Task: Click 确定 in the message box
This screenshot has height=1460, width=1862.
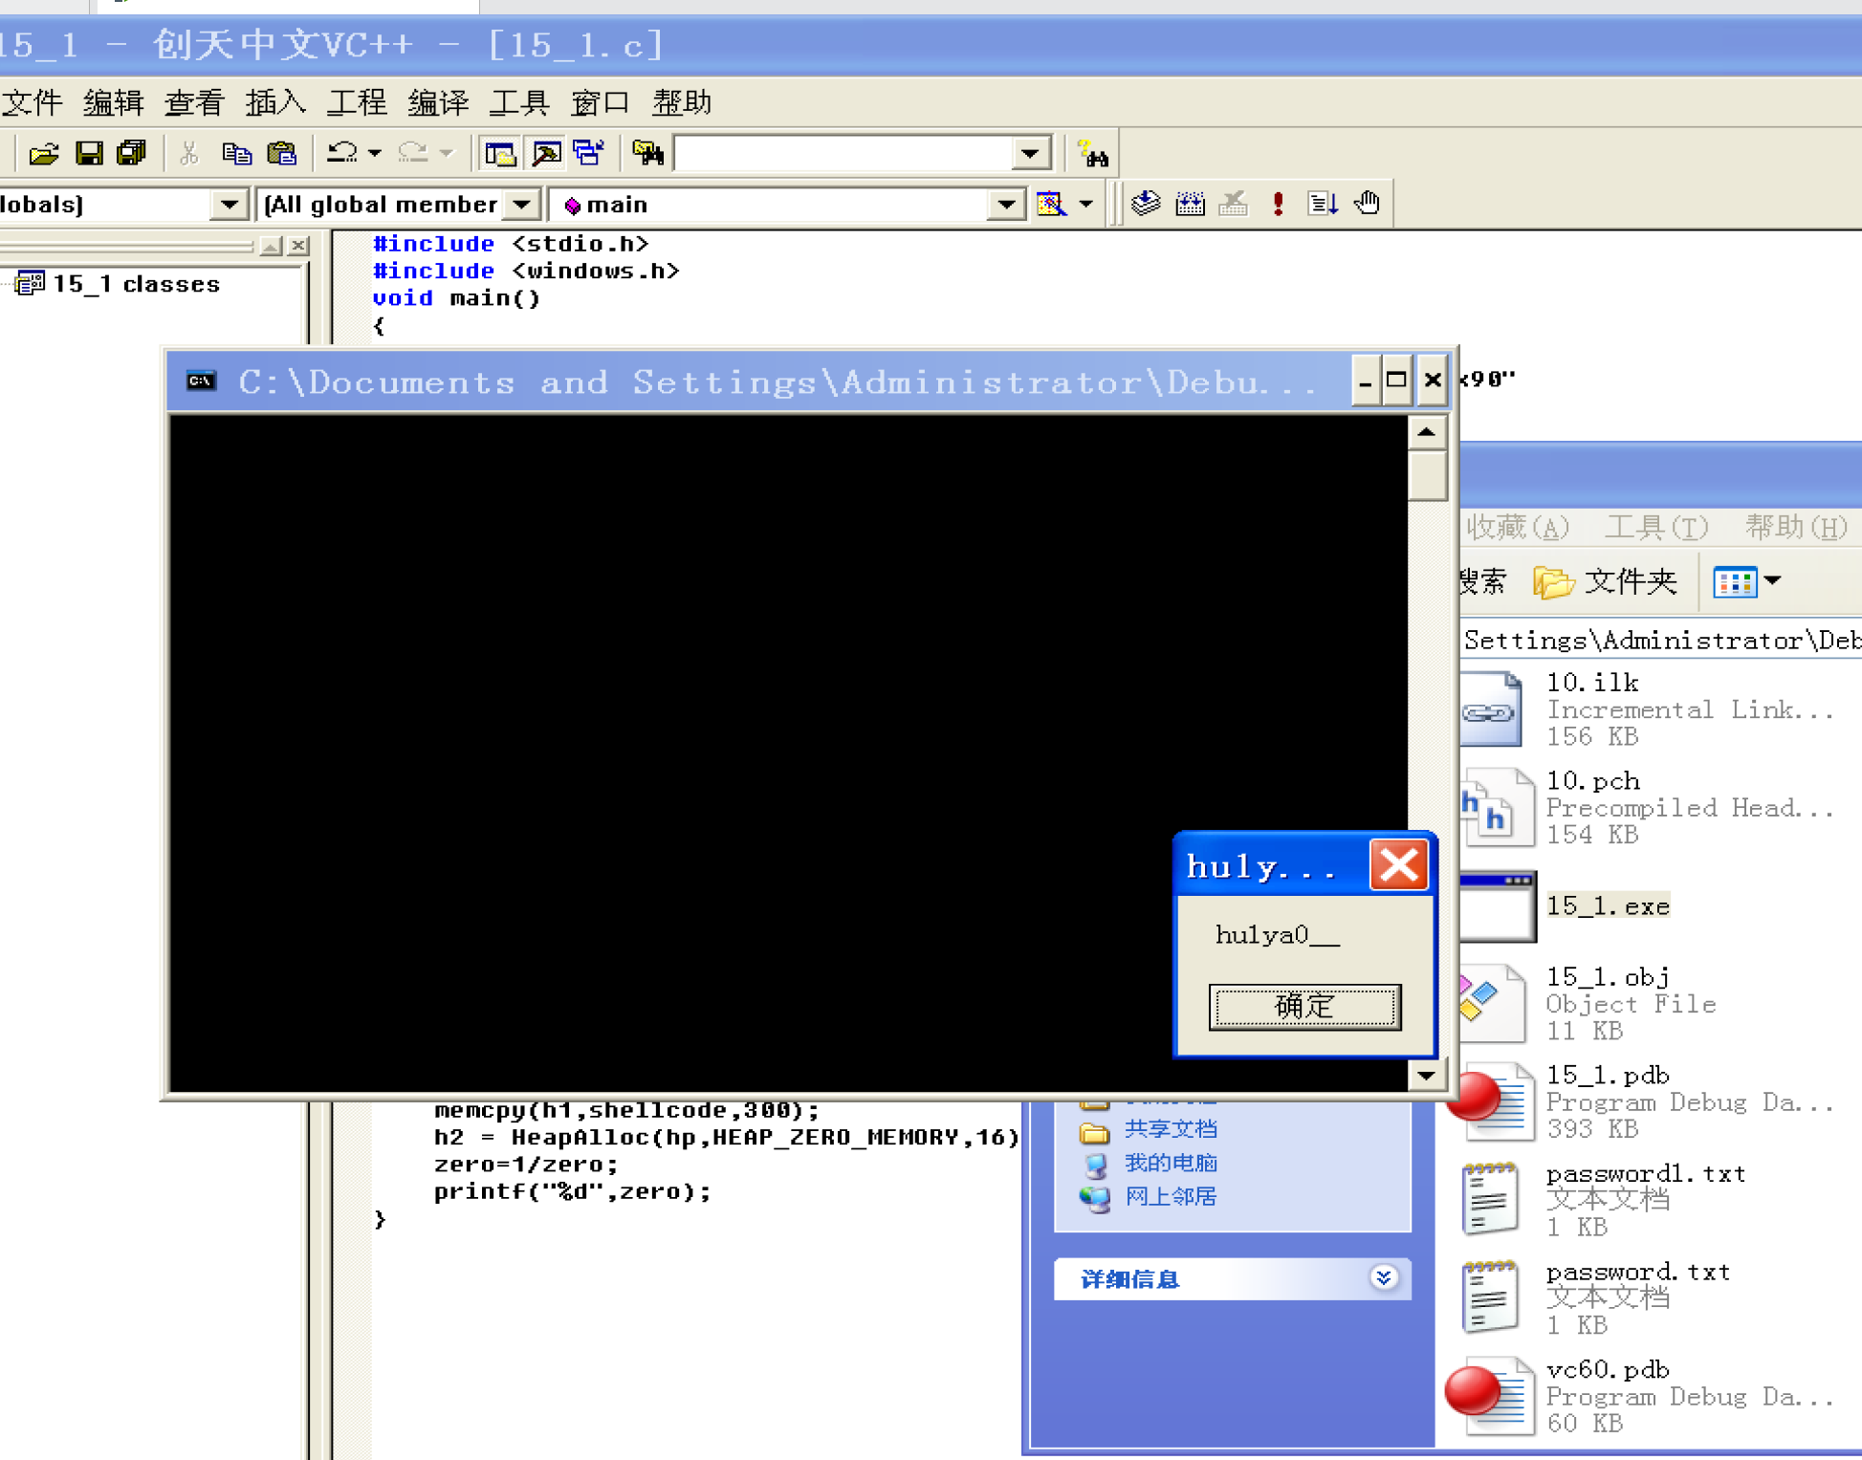Action: click(1304, 1006)
